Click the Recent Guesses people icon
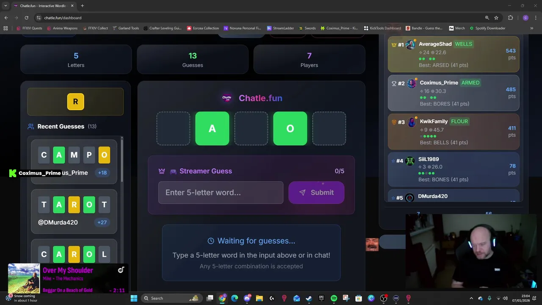The image size is (542, 305). click(30, 126)
